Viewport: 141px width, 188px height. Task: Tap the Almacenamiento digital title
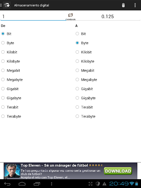(x=32, y=5)
